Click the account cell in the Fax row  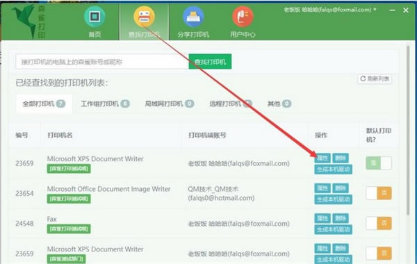[239, 224]
